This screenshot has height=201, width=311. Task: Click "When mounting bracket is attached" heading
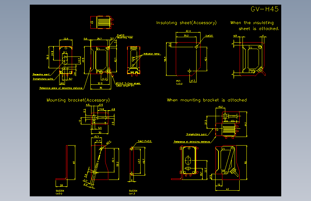pyautogui.click(x=207, y=100)
